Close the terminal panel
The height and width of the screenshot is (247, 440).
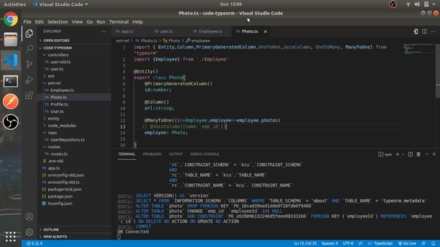pyautogui.click(x=434, y=154)
